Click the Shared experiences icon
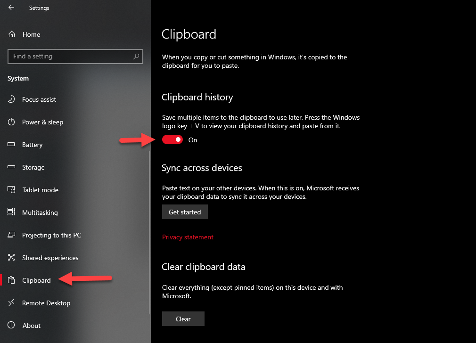The height and width of the screenshot is (343, 476). click(x=12, y=258)
